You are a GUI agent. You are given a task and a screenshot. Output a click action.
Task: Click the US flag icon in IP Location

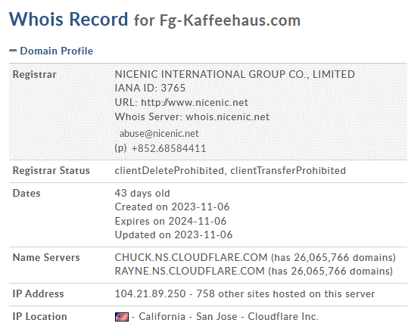pos(122,317)
